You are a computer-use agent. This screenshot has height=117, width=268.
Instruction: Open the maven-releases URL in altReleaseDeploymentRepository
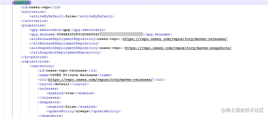point(175,39)
